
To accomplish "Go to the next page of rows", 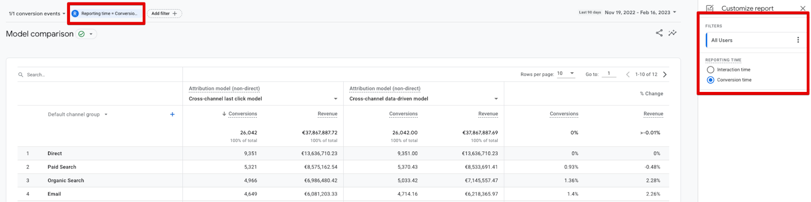I will pos(665,74).
